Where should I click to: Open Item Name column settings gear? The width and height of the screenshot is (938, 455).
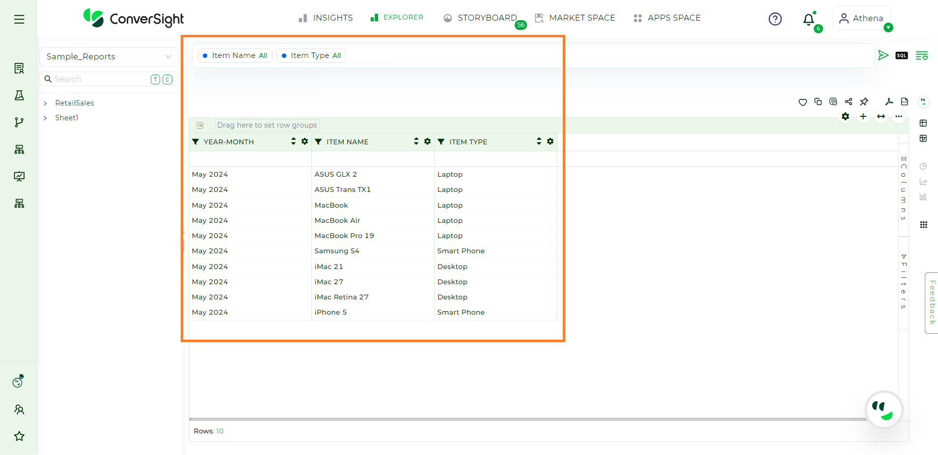click(427, 141)
